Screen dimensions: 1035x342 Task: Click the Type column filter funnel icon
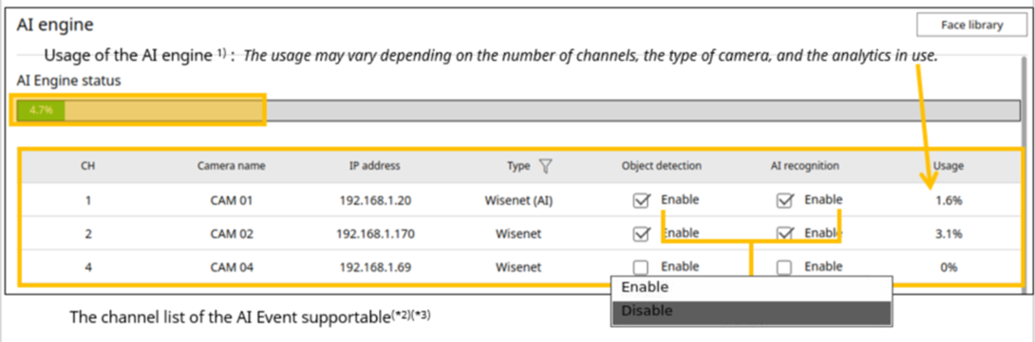545,167
